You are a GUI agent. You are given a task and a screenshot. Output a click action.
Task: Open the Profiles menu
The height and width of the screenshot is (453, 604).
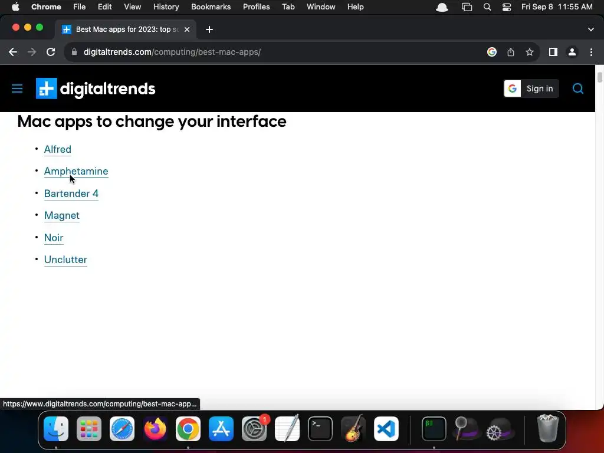pyautogui.click(x=257, y=7)
